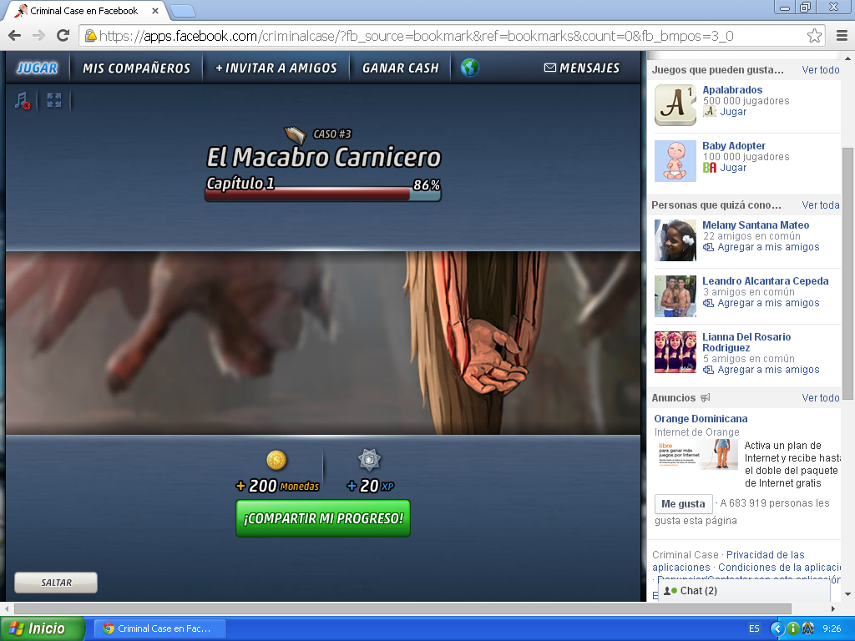This screenshot has height=641, width=855.
Task: Open the globe language selector
Action: [469, 68]
